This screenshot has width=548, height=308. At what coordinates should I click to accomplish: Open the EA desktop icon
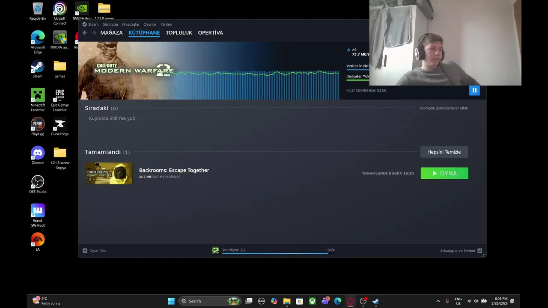click(38, 242)
